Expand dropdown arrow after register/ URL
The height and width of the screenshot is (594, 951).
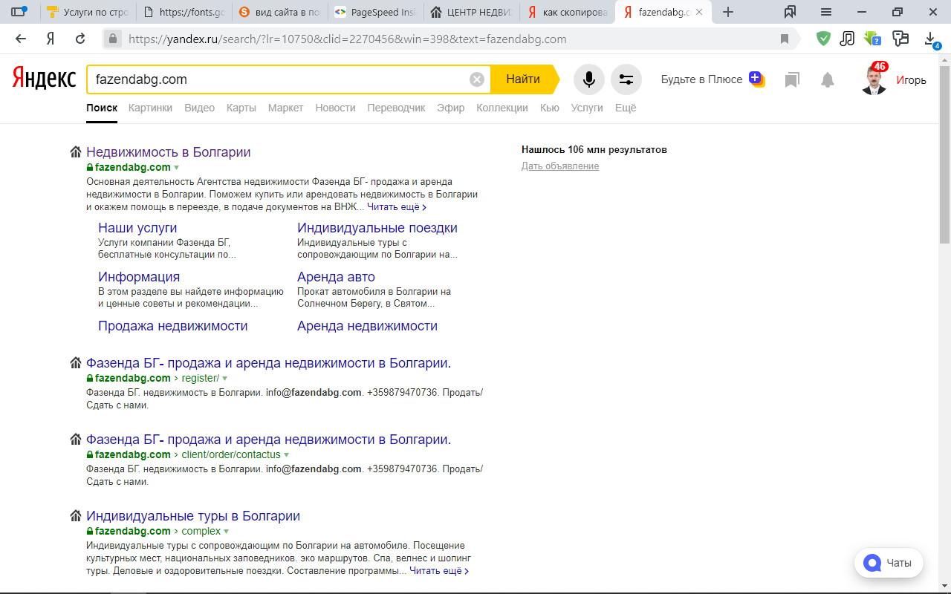point(225,379)
